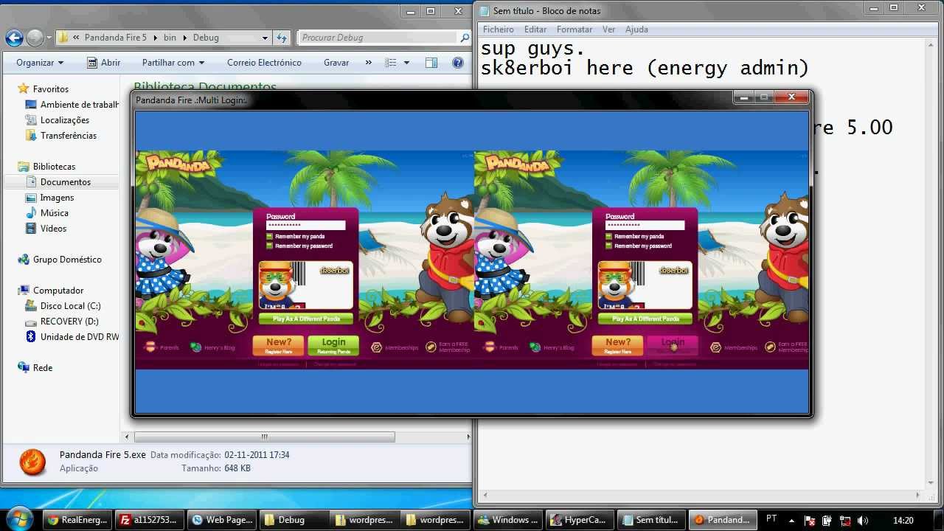Viewport: 944px width, 531px height.
Task: Expand the Organizar dropdown menu
Action: [x=40, y=63]
